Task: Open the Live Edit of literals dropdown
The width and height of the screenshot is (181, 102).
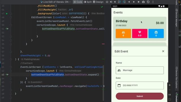Action: click(x=56, y=2)
